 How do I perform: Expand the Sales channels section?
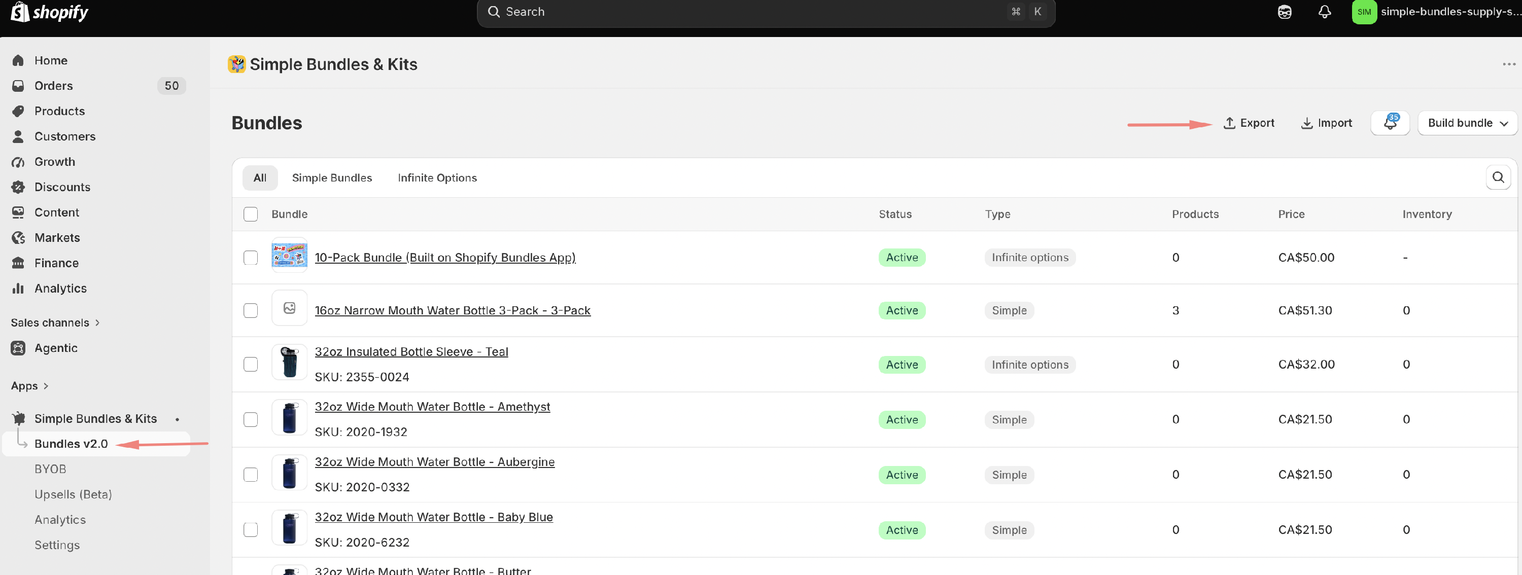pyautogui.click(x=55, y=322)
